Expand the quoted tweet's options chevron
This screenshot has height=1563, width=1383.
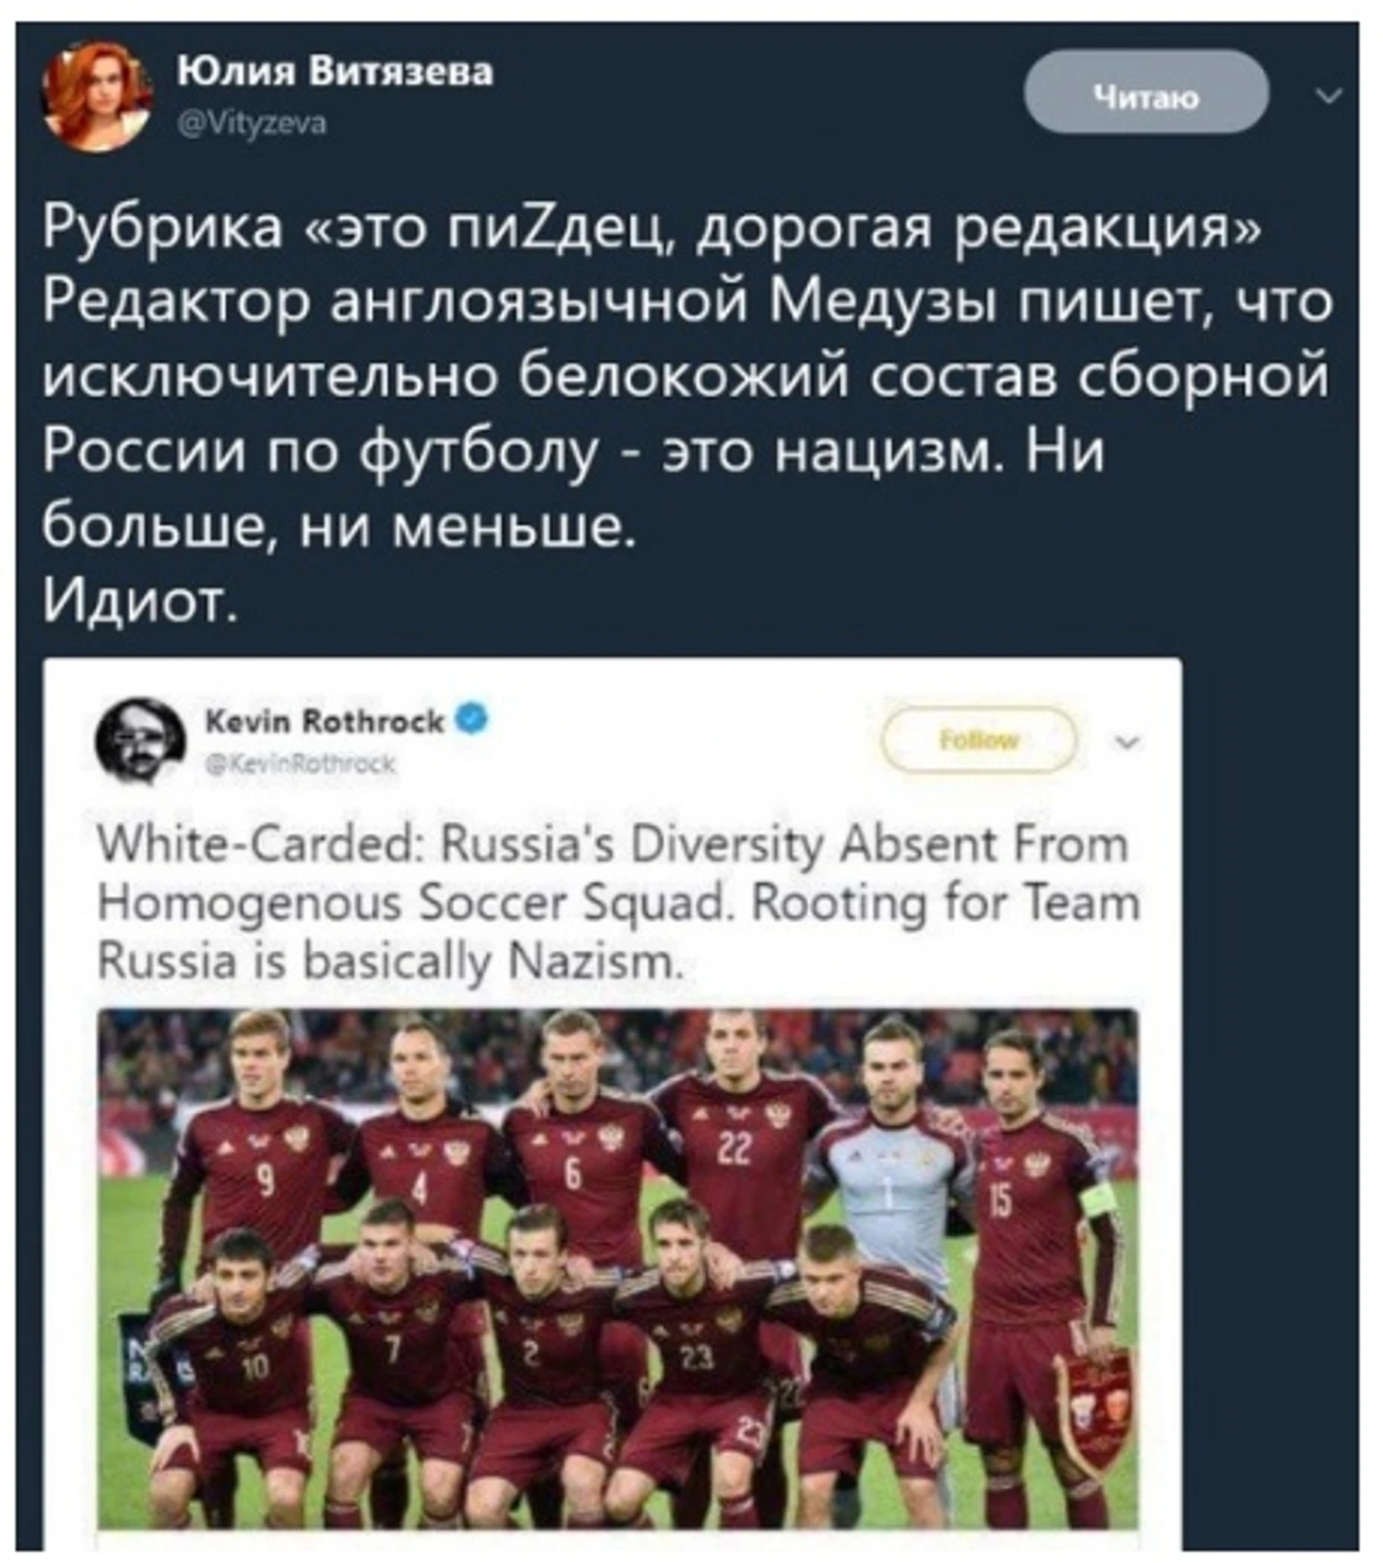pyautogui.click(x=1126, y=743)
